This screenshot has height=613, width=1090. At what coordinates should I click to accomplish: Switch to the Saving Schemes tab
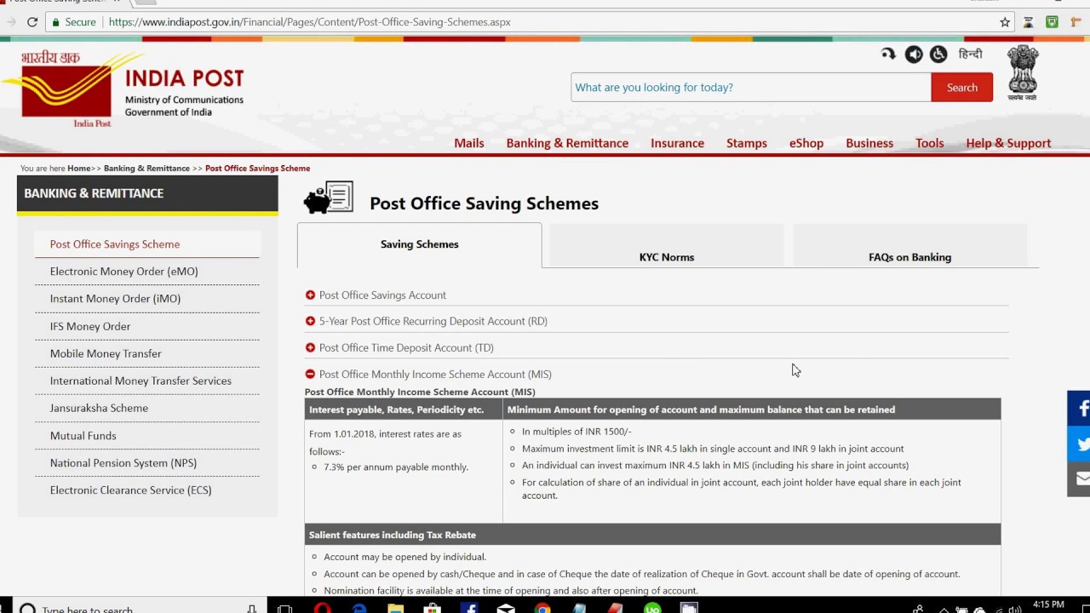click(x=419, y=245)
